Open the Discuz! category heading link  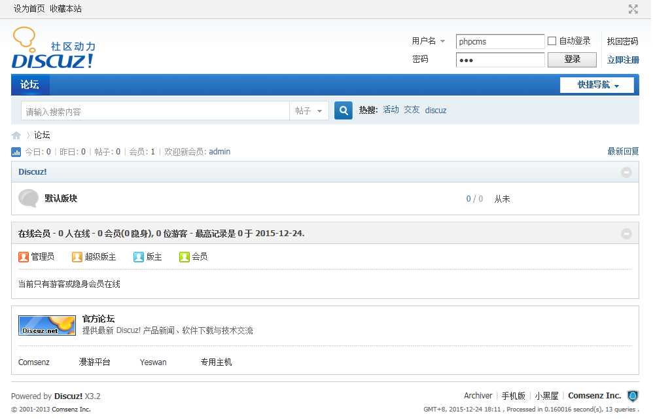click(x=33, y=171)
